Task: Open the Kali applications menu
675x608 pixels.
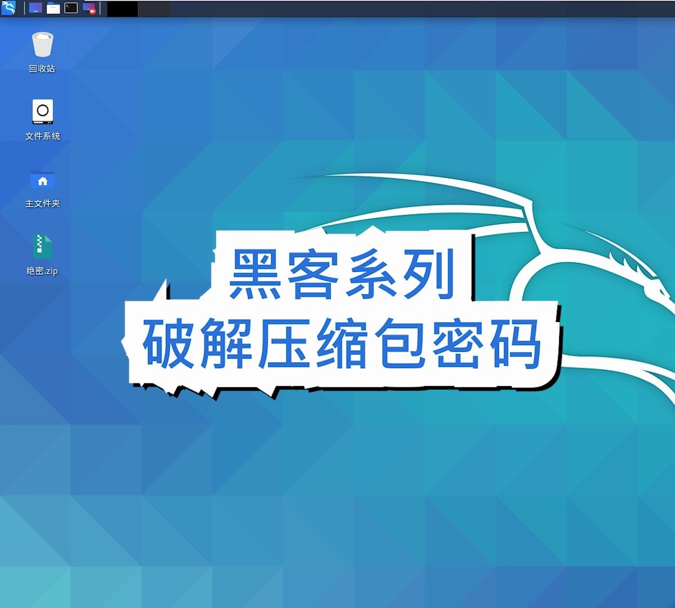Action: tap(8, 8)
